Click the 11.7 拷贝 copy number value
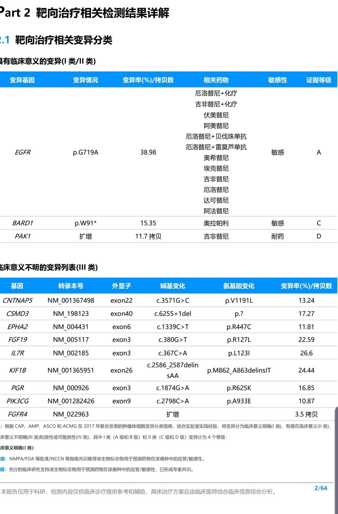338x514 pixels. click(148, 236)
